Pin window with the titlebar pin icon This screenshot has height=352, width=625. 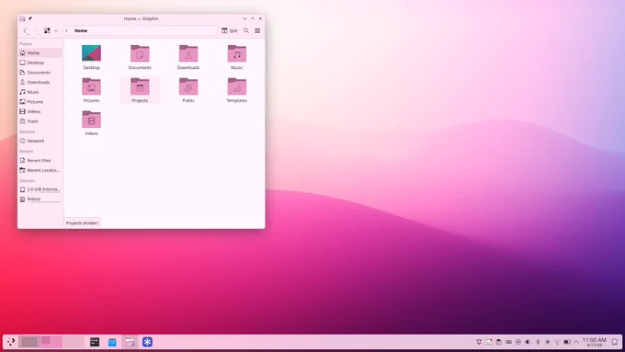click(30, 18)
